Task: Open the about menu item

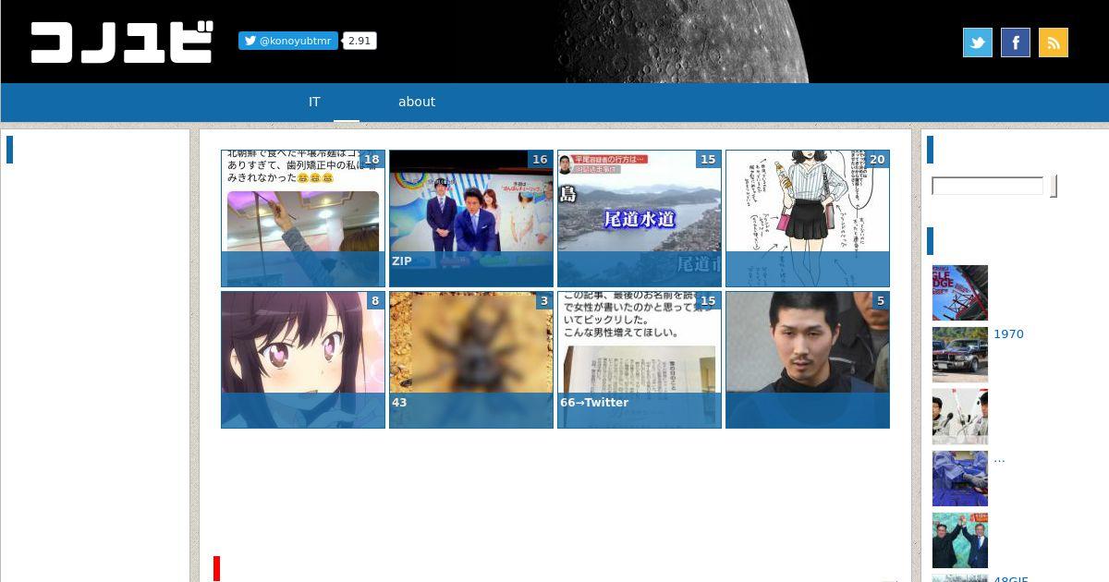Action: (x=417, y=102)
